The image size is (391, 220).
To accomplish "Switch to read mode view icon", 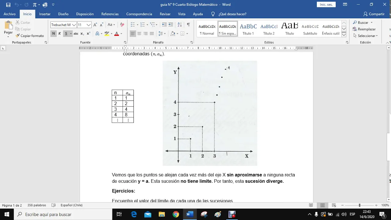I will (311, 205).
